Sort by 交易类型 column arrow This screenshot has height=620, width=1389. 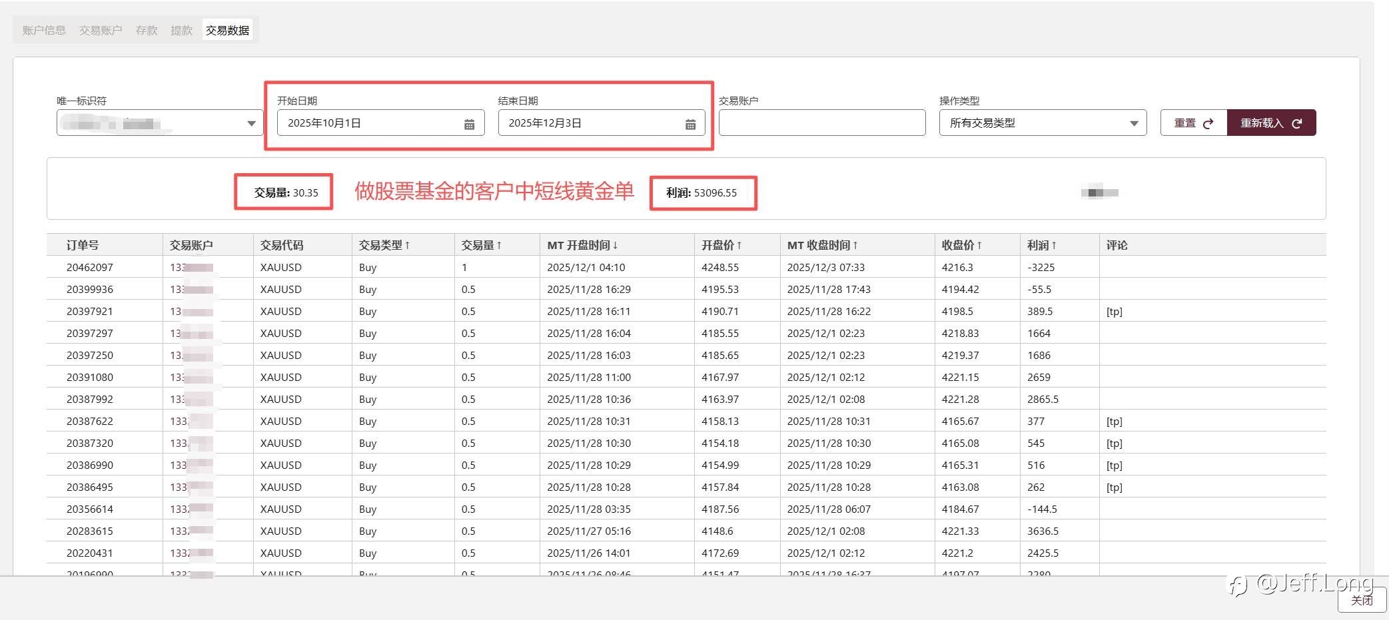point(407,245)
